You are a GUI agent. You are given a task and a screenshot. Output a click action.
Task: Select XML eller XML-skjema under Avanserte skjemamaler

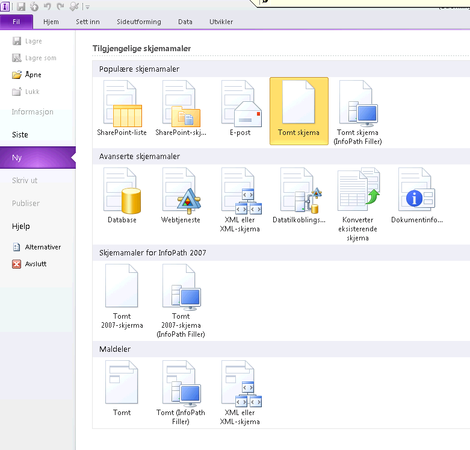point(240,200)
